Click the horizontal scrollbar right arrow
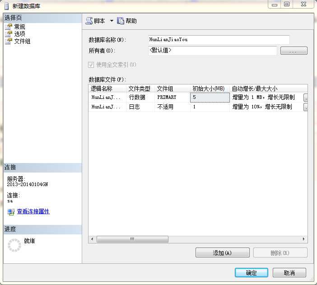Viewport: 317px width, 285px height. tap(303, 239)
